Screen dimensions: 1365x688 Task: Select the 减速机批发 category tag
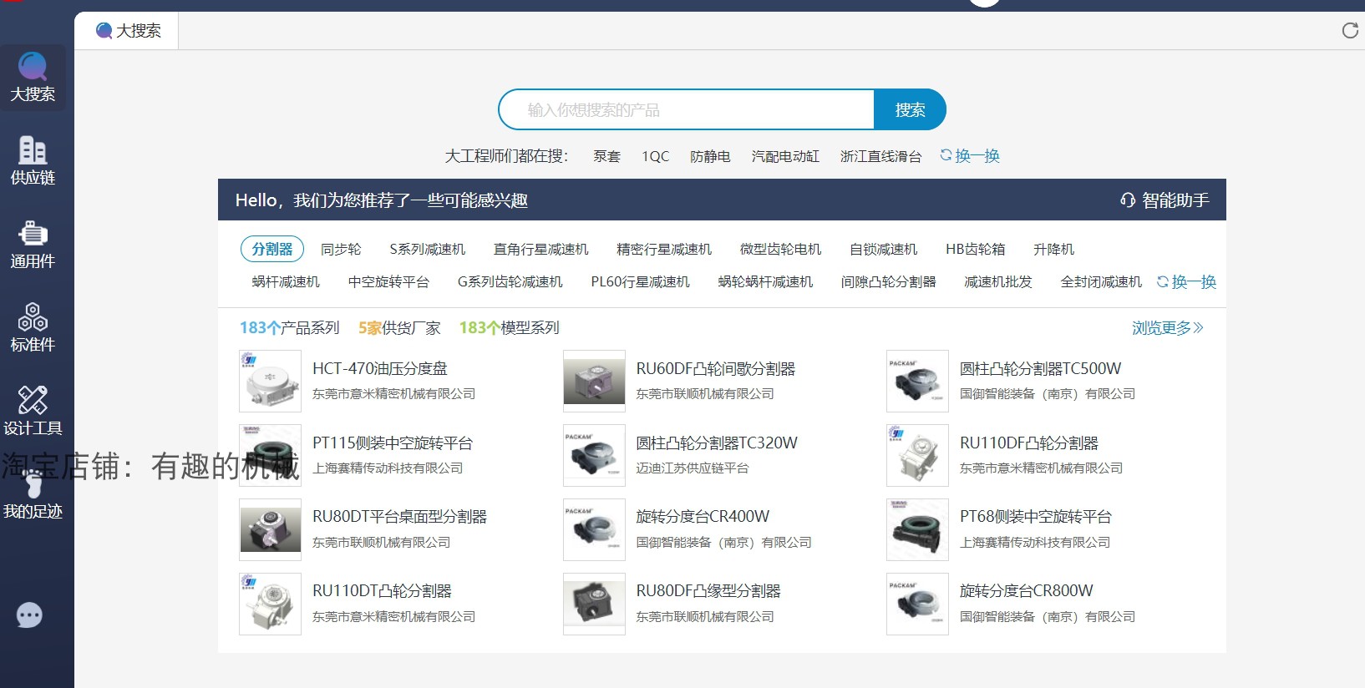pyautogui.click(x=998, y=281)
